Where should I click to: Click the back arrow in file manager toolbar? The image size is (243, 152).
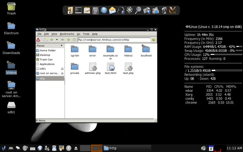[52, 40]
